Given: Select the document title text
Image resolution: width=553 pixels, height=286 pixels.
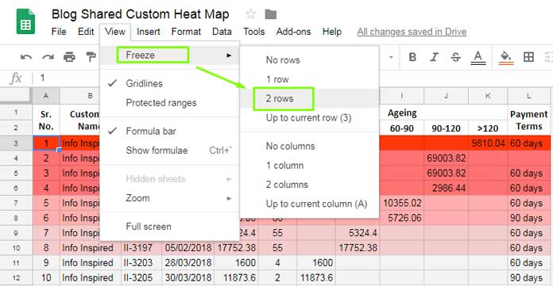Looking at the screenshot, I should (141, 14).
